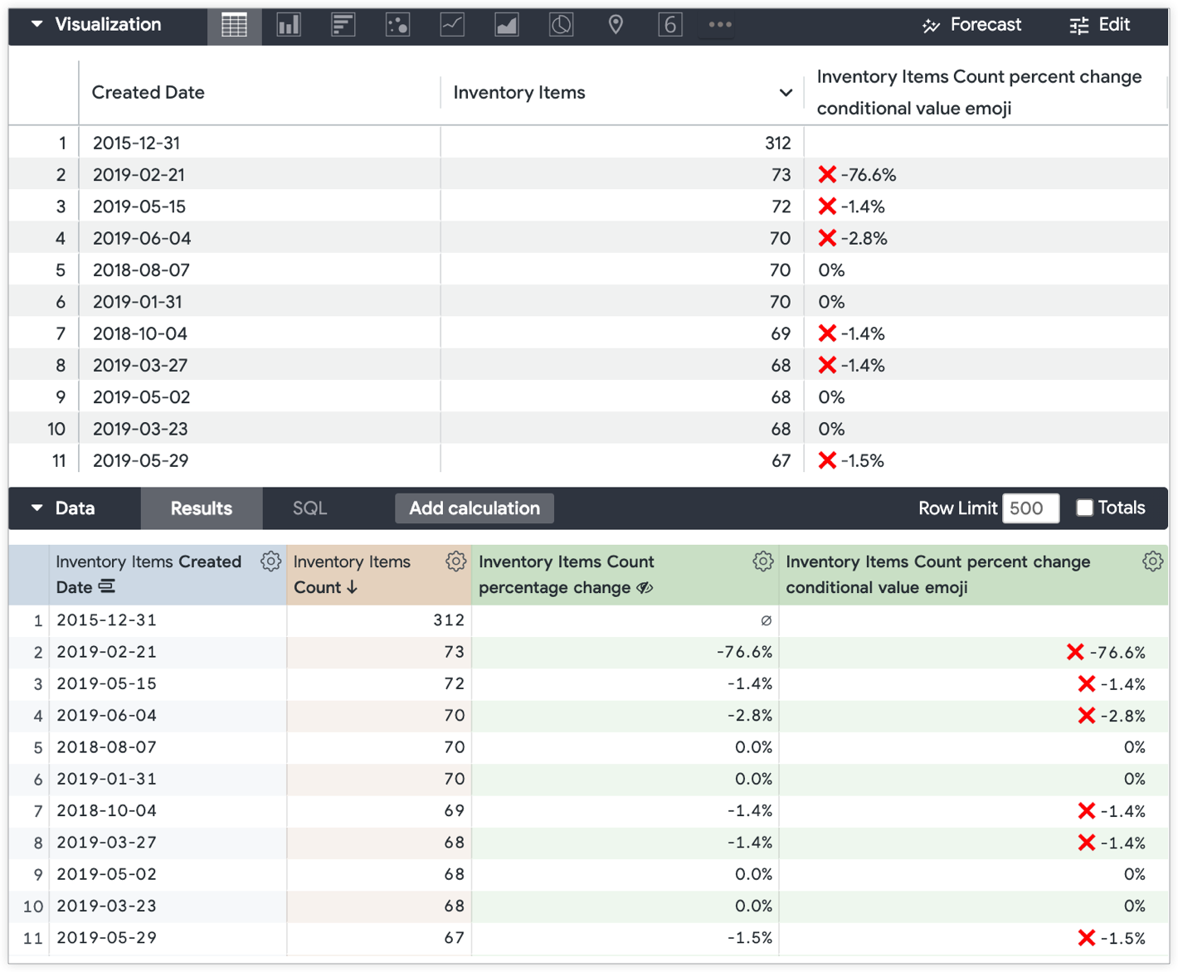Image resolution: width=1178 pixels, height=972 pixels.
Task: Choose the map visualization icon
Action: click(616, 25)
